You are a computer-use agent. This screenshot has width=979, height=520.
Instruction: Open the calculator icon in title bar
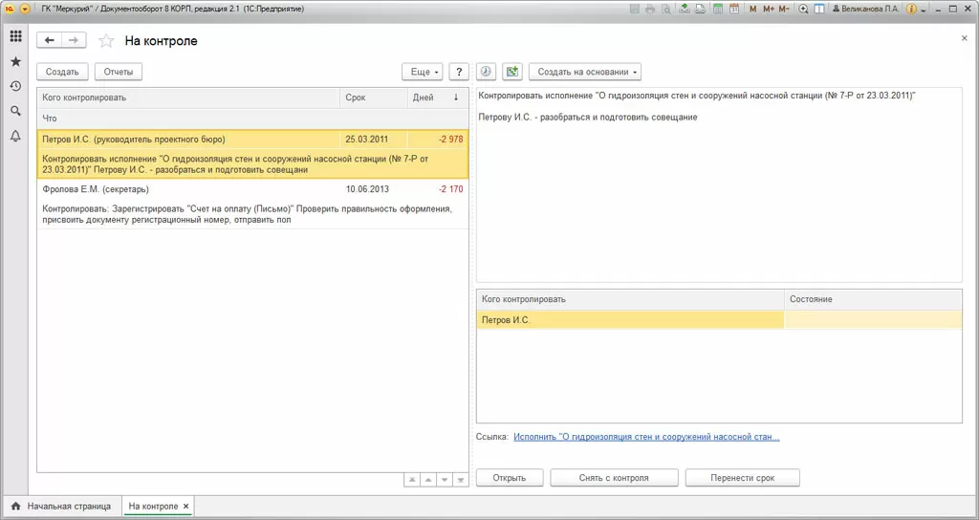(719, 10)
